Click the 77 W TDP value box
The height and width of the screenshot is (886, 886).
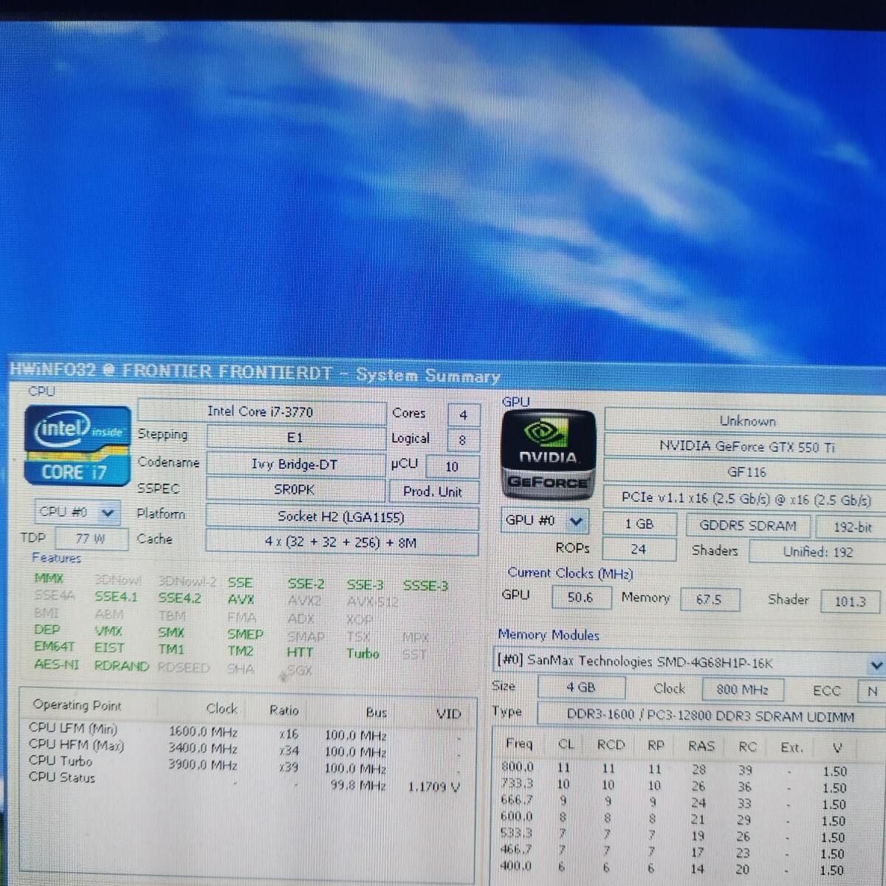click(x=90, y=539)
